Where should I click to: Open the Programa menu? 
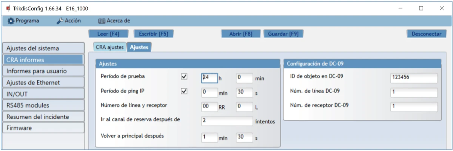coord(23,21)
